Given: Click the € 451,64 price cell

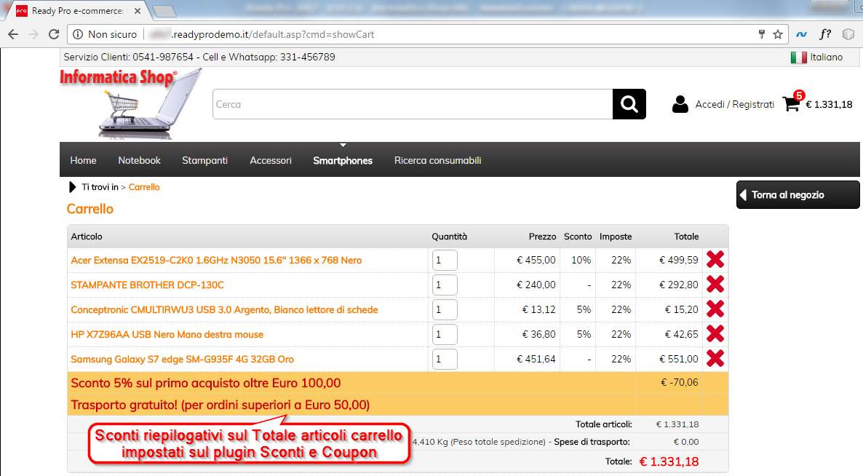Looking at the screenshot, I should 536,360.
